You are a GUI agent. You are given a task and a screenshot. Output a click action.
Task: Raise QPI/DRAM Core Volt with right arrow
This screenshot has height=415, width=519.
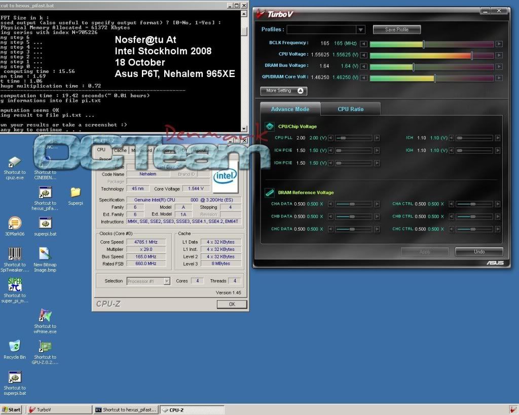[x=499, y=78]
